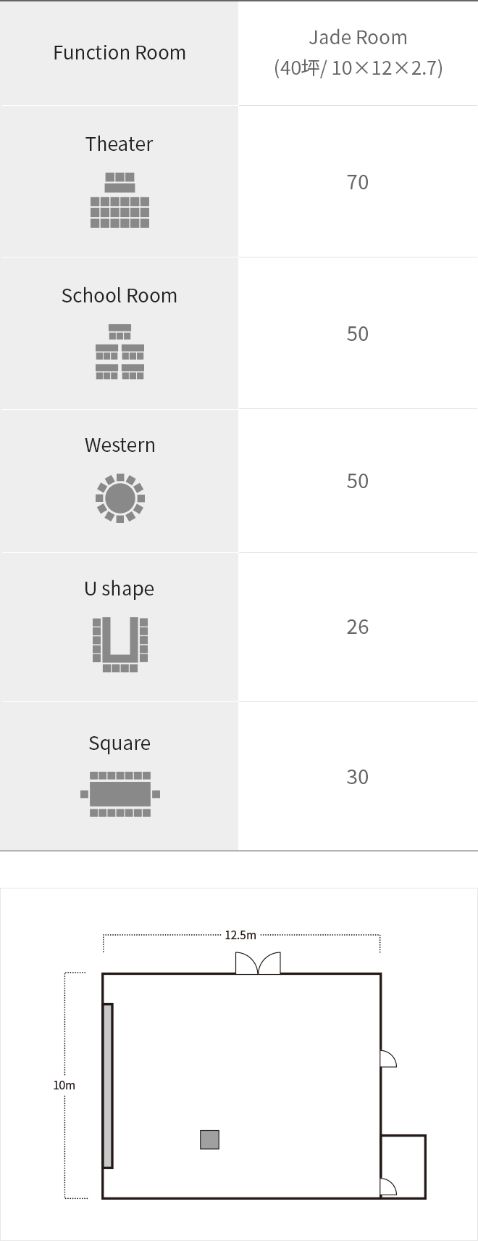Click the gray square pillar in the floor plan
This screenshot has height=1241, width=478.
(209, 1139)
